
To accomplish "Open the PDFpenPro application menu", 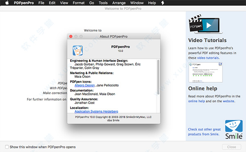I will (x=24, y=3).
